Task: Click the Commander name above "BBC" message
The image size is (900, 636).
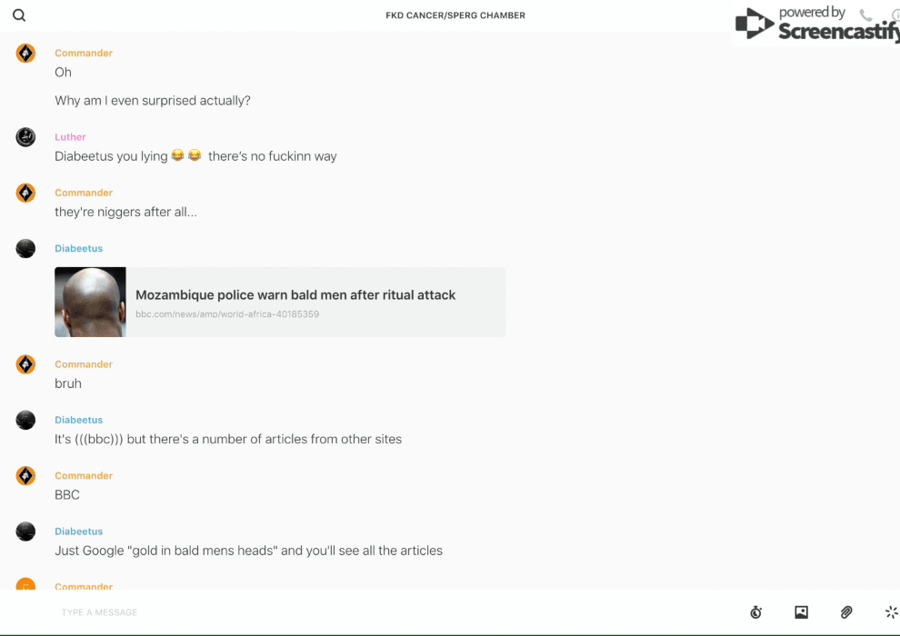Action: pos(84,475)
